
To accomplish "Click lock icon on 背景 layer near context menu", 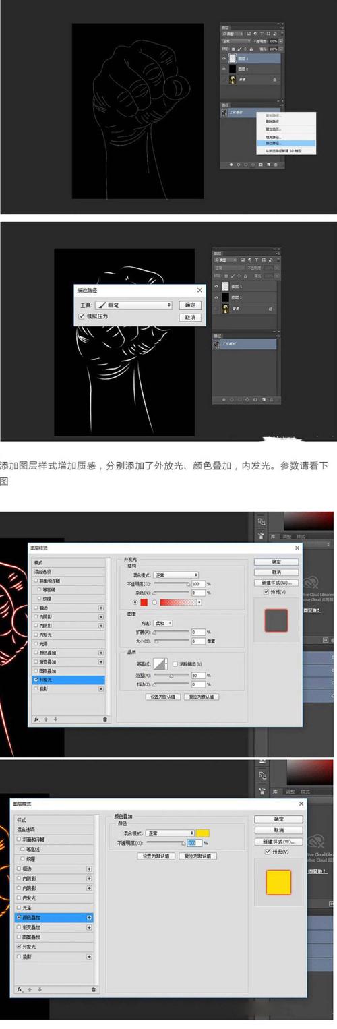I will 274,80.
